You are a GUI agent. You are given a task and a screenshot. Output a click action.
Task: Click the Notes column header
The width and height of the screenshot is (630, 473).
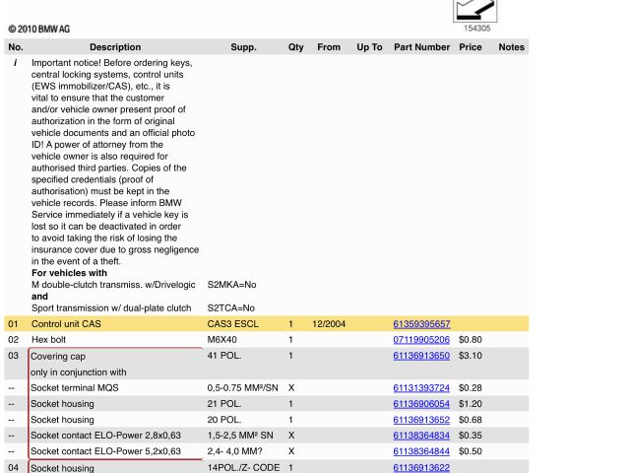(x=511, y=47)
